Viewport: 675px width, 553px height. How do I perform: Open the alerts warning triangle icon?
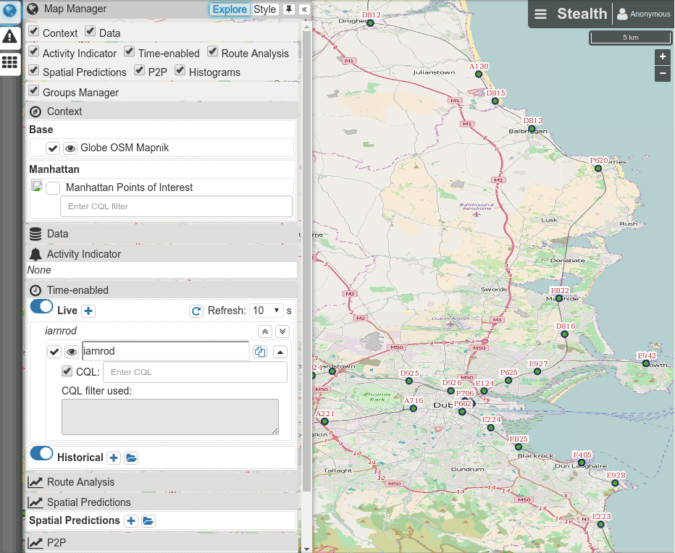coord(9,36)
